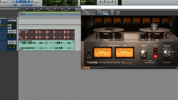Select the Kik SnrLp audio clip
178x100 pixels.
[46, 34]
